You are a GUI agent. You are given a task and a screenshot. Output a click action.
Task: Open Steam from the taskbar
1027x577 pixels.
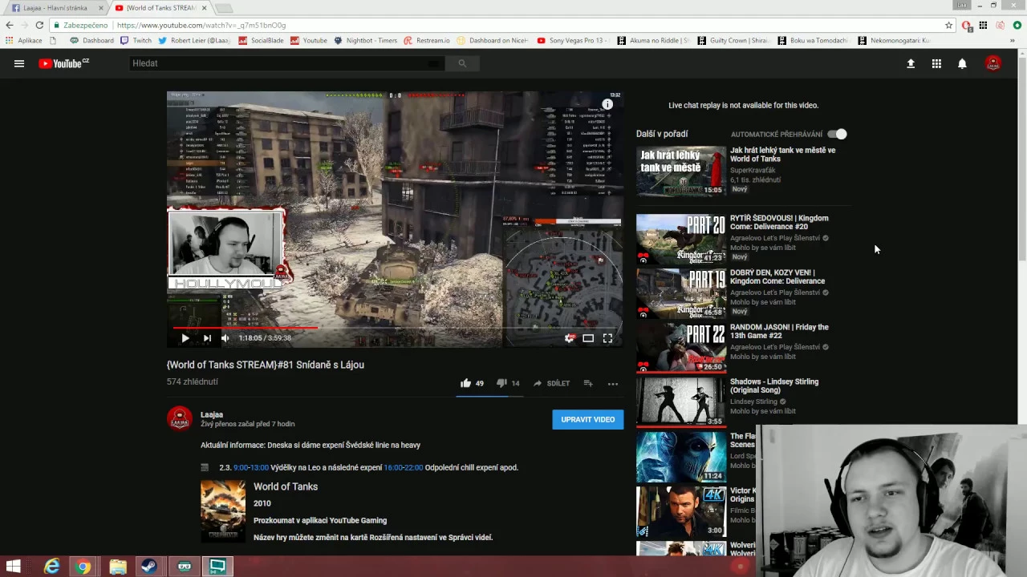(x=149, y=567)
